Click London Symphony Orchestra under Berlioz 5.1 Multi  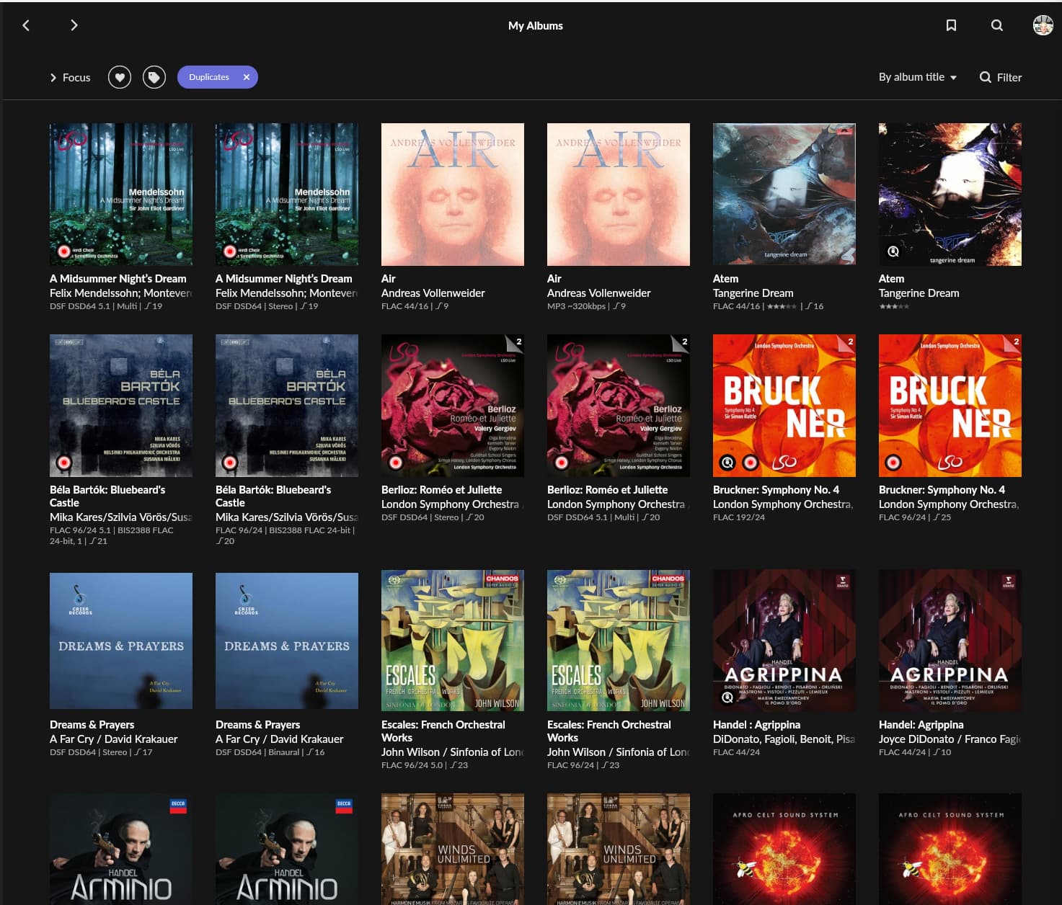click(617, 504)
